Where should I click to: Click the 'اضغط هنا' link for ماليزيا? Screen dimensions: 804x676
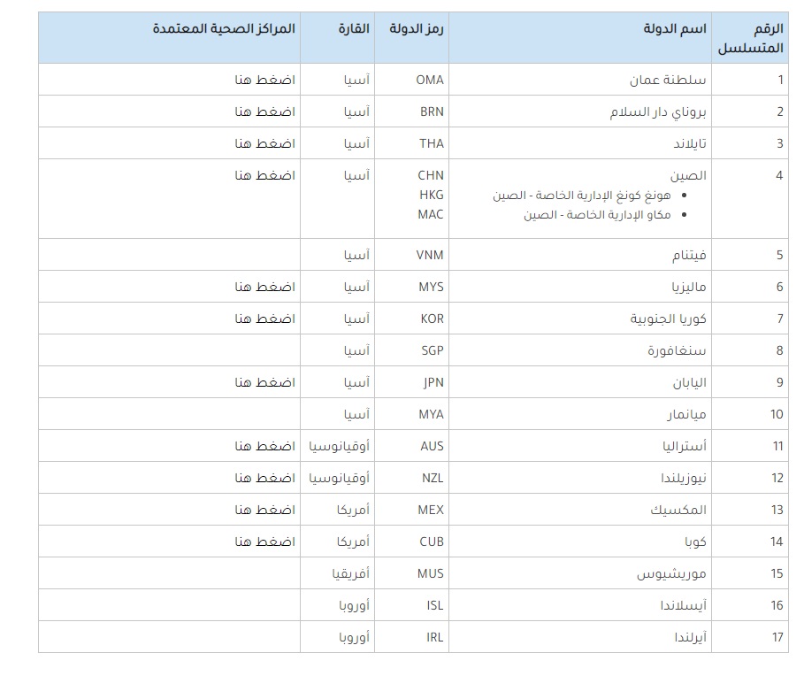click(x=264, y=287)
